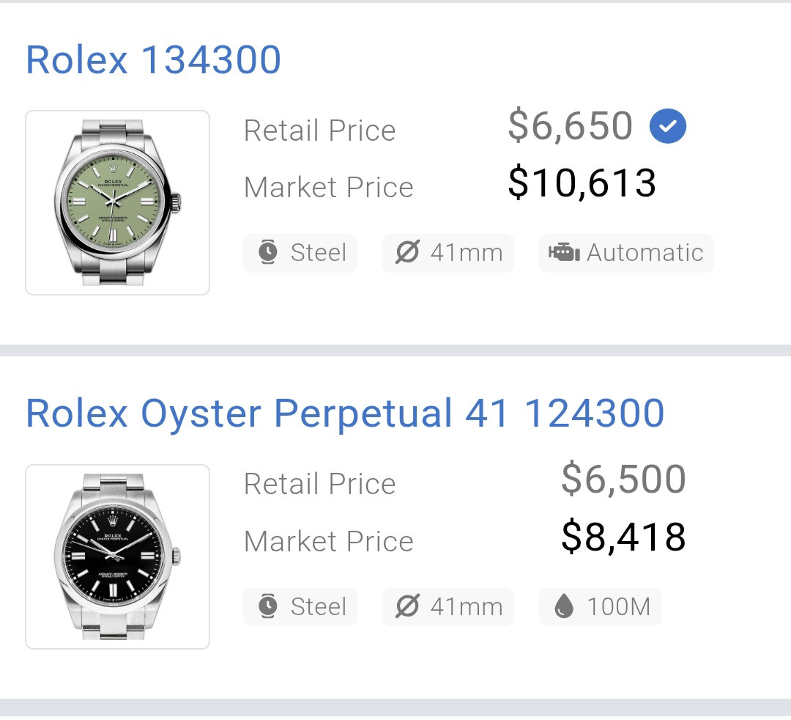Click diameter icon on second 41mm tag
The width and height of the screenshot is (791, 720).
pos(407,607)
